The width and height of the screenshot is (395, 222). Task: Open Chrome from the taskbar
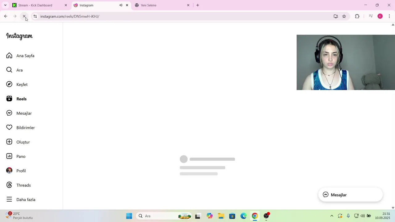tap(255, 216)
